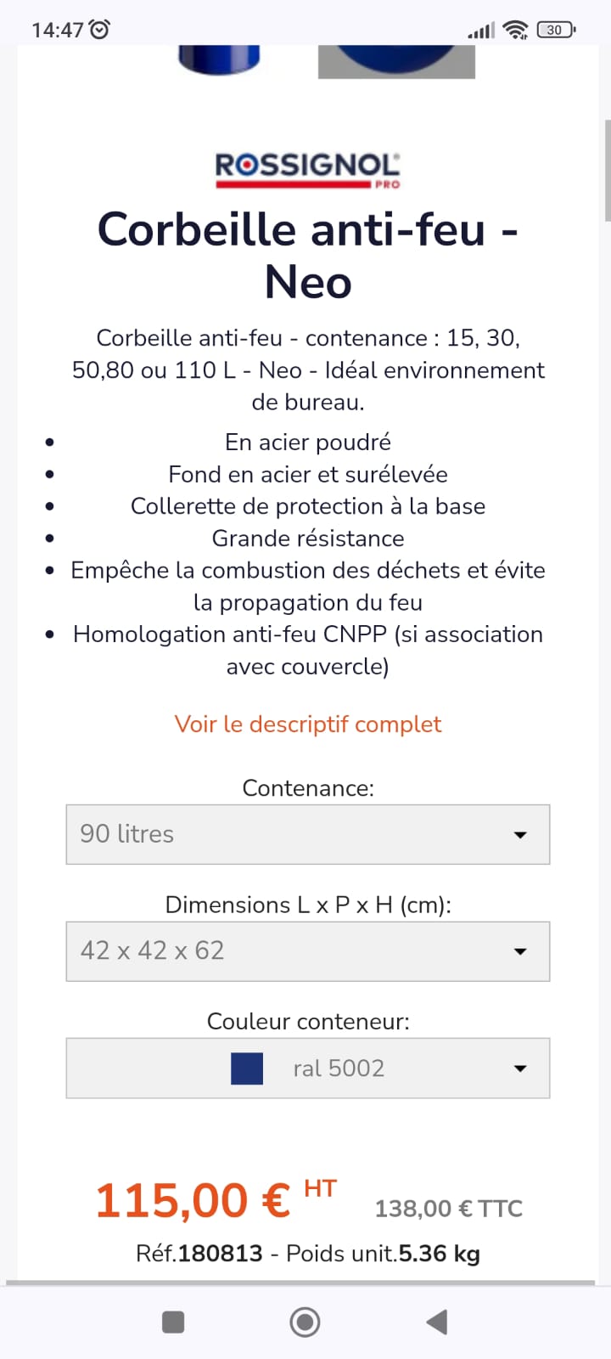
Task: Open the Couleur conteneur dropdown
Action: click(x=308, y=1068)
